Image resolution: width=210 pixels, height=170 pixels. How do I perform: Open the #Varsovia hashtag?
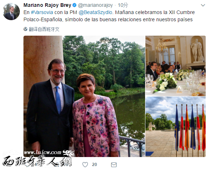[42, 12]
